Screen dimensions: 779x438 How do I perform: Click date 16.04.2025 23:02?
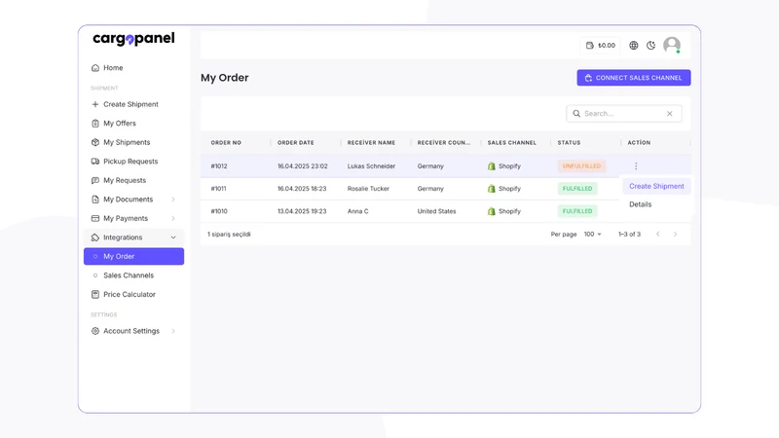303,166
